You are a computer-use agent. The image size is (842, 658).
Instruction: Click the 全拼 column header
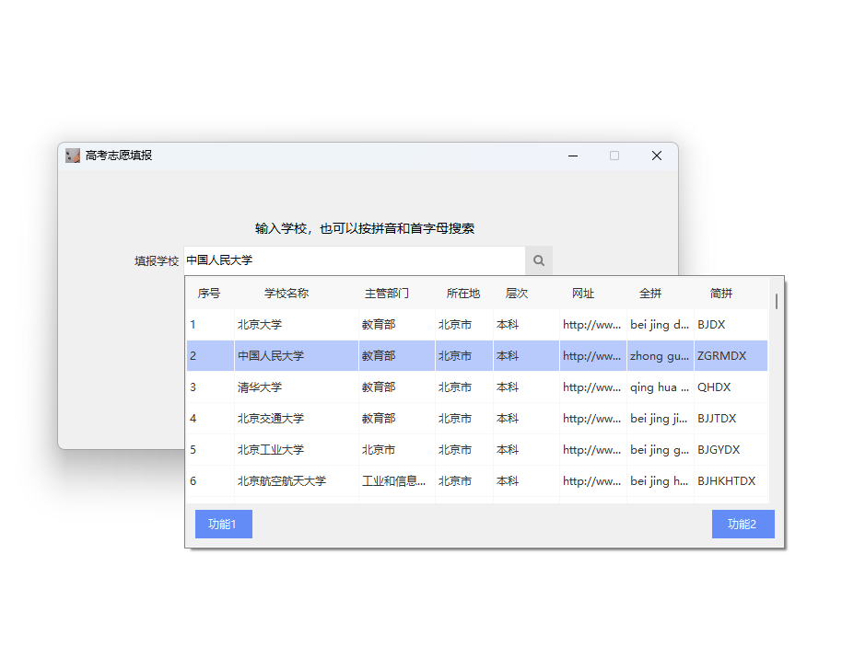point(650,294)
